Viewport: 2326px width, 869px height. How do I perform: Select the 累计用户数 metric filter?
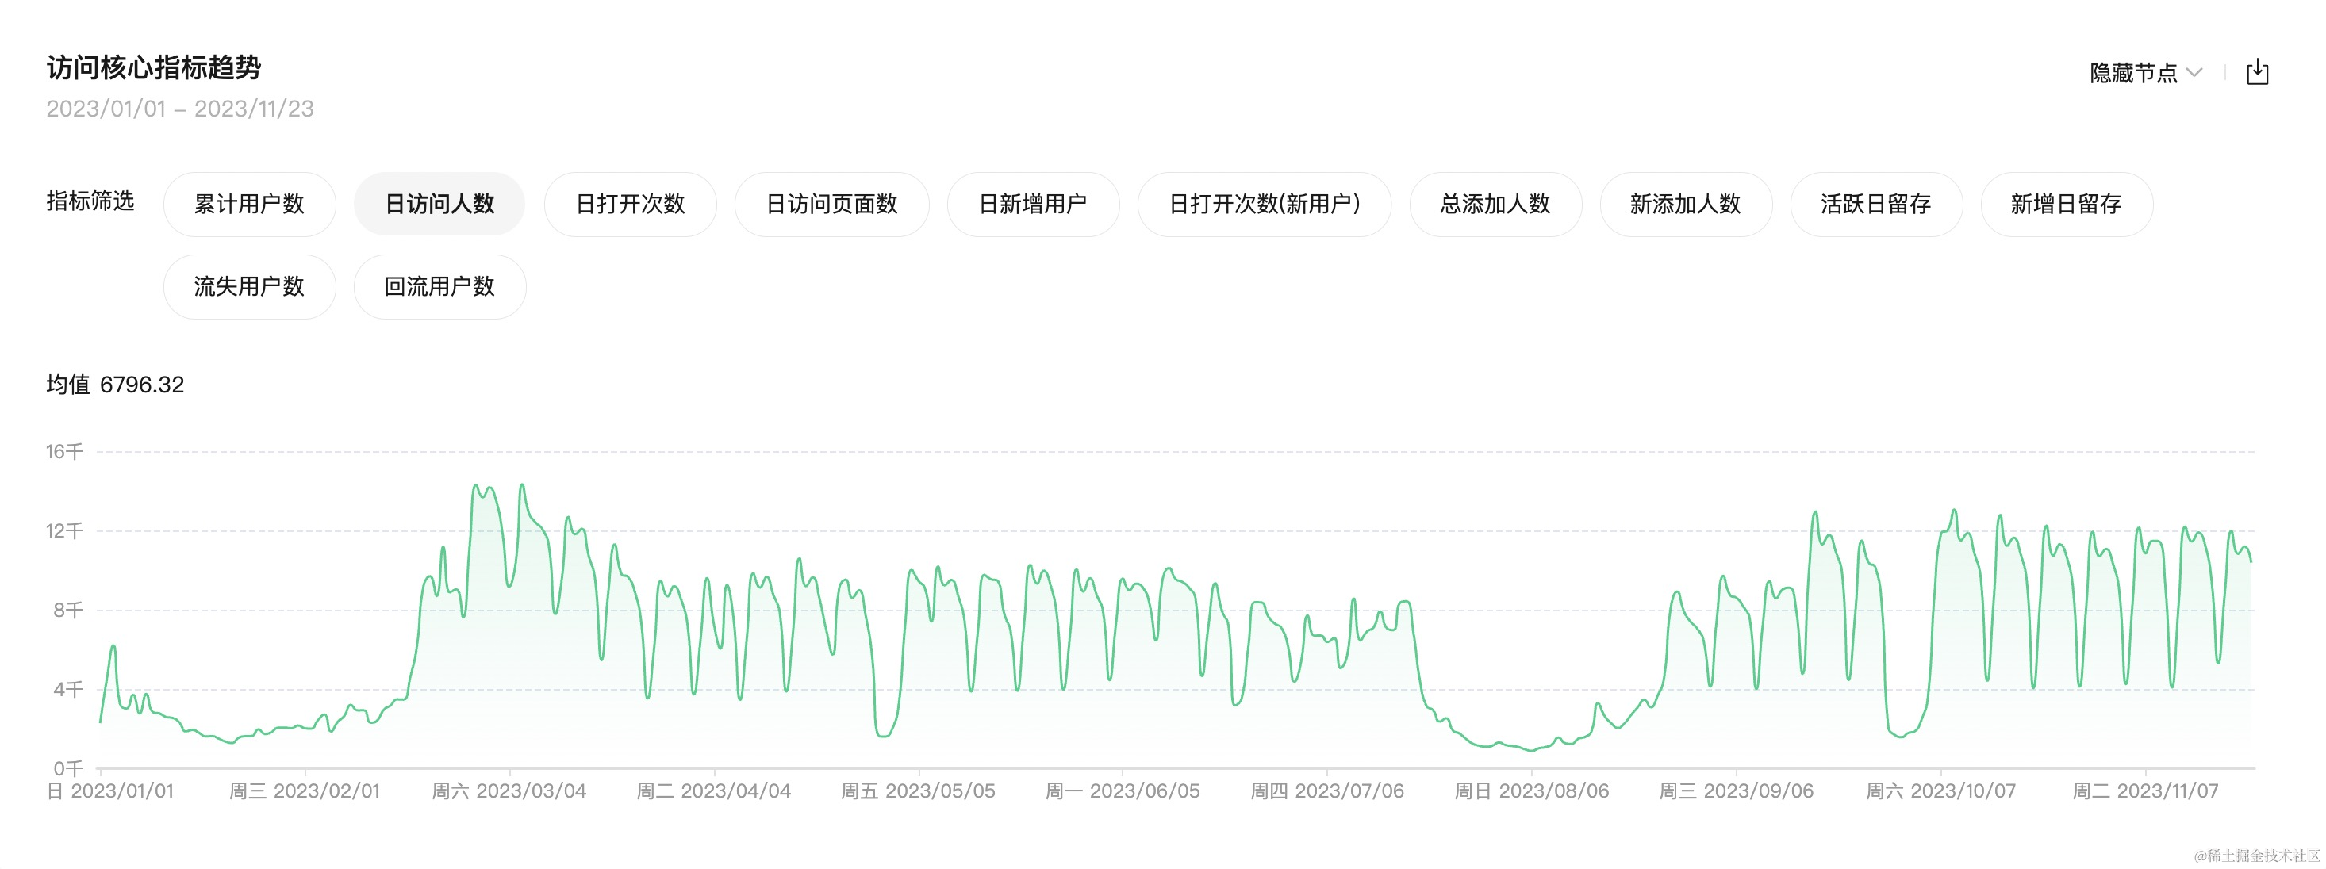(249, 204)
